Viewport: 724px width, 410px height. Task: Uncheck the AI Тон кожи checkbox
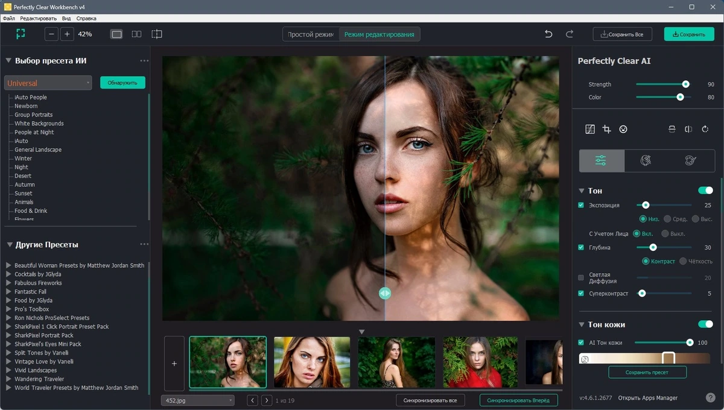pyautogui.click(x=581, y=342)
